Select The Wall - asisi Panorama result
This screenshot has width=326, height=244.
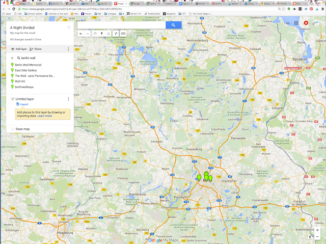(33, 76)
